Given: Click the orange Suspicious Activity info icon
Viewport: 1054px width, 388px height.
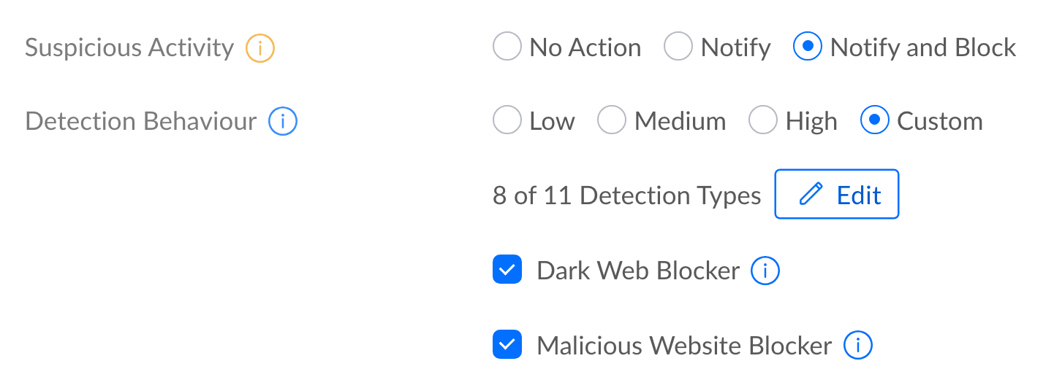Looking at the screenshot, I should pyautogui.click(x=259, y=49).
